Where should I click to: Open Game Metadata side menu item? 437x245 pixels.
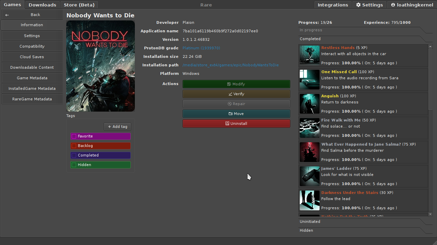click(x=32, y=78)
